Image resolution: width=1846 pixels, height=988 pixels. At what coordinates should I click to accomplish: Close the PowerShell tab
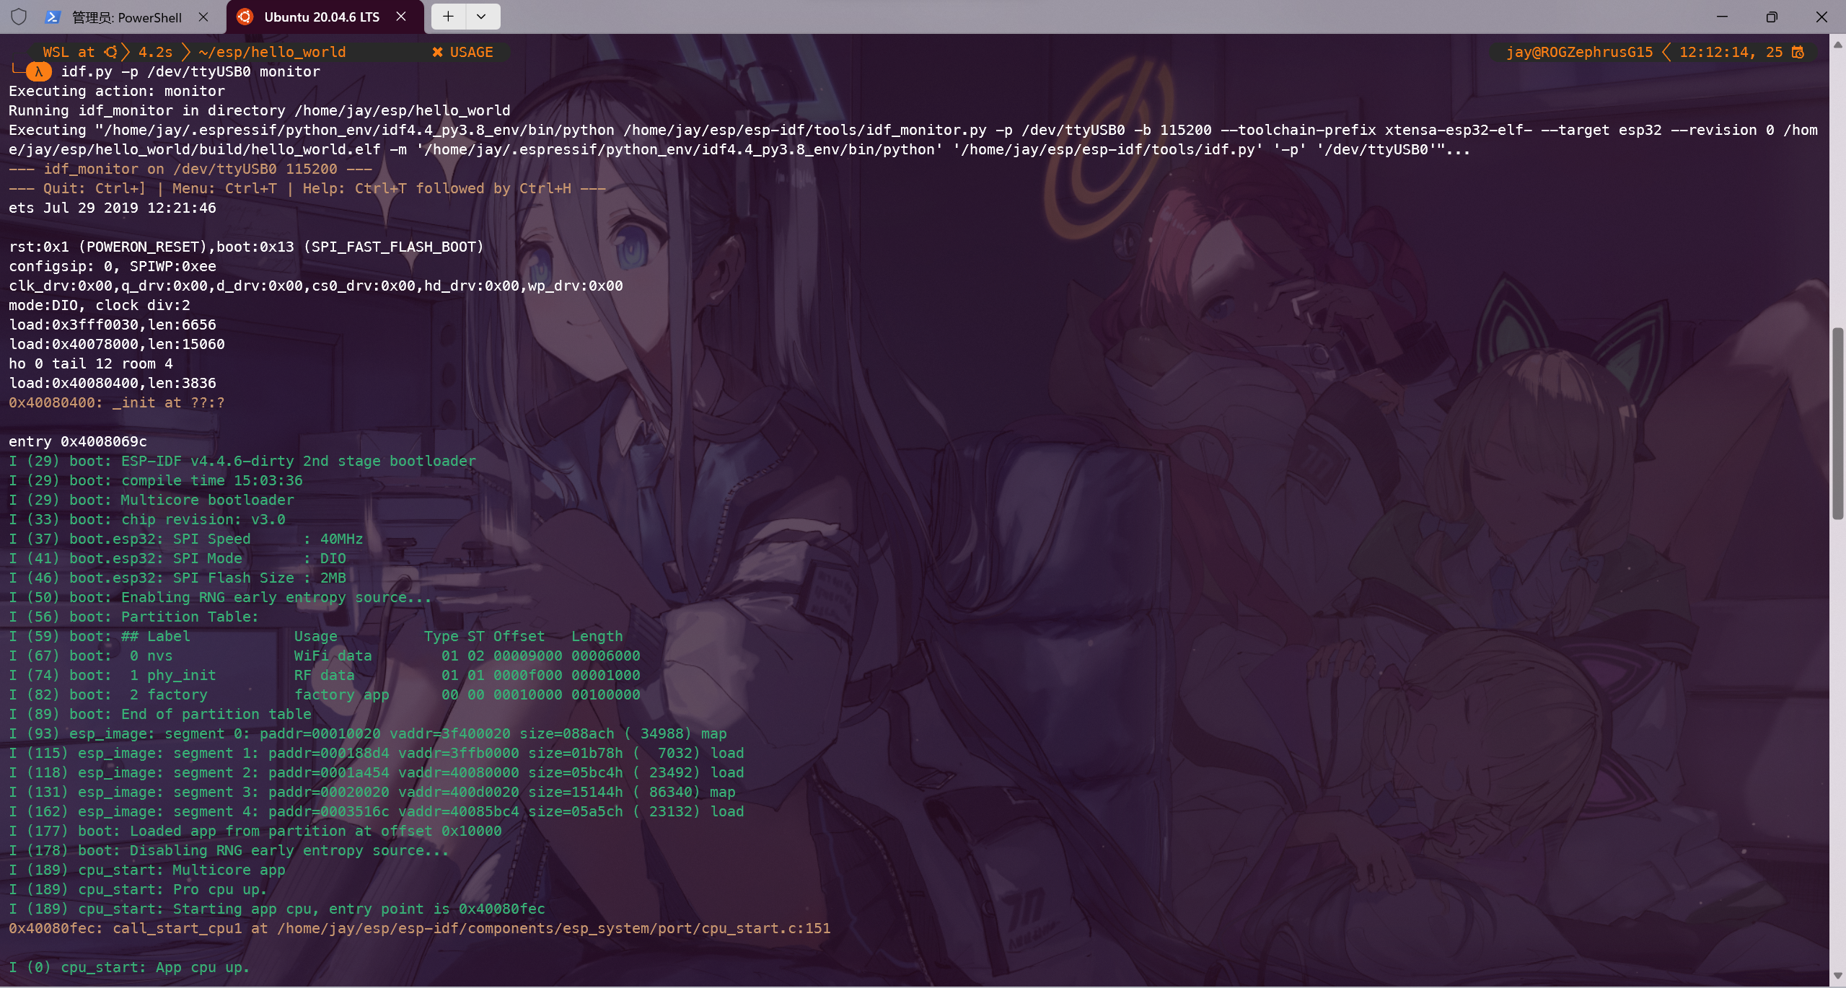point(203,17)
